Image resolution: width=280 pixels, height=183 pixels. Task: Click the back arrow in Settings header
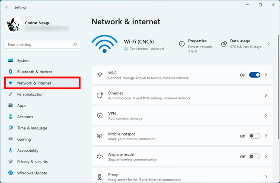click(7, 7)
